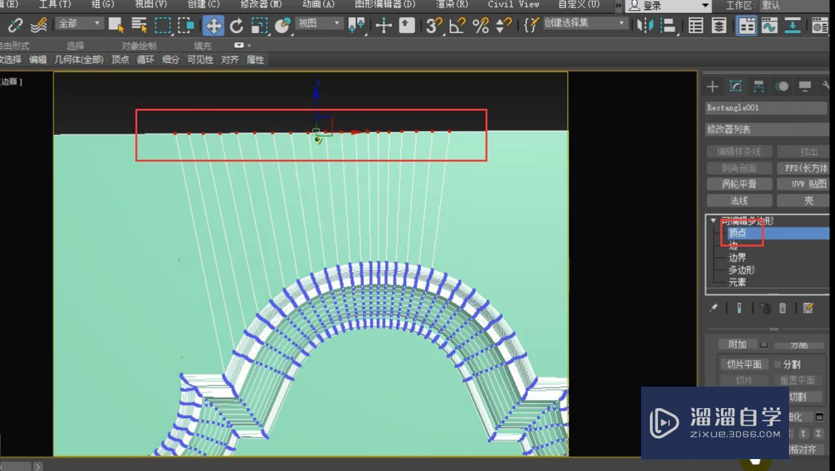Open the 创建选择集 dropdown
Viewport: 835px width, 471px height.
pyautogui.click(x=586, y=23)
